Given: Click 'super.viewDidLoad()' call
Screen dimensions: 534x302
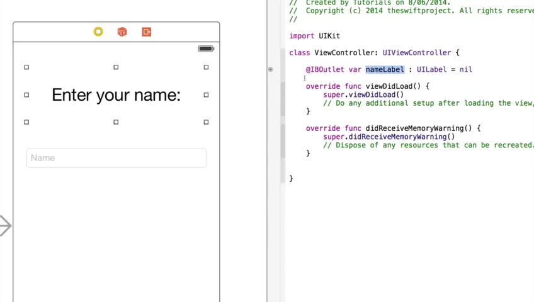Looking at the screenshot, I should [x=363, y=94].
